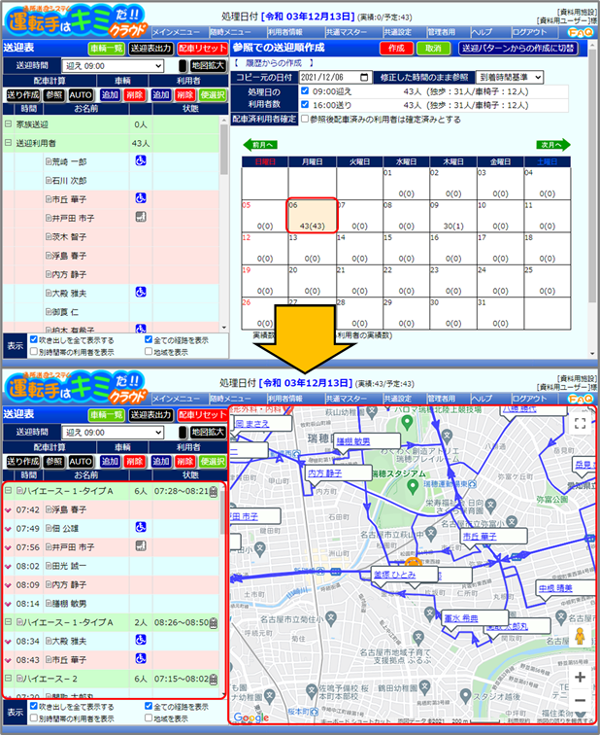Viewport: 600px width, 735px height.
Task: Open 随時メニュー in top screen
Action: click(230, 32)
